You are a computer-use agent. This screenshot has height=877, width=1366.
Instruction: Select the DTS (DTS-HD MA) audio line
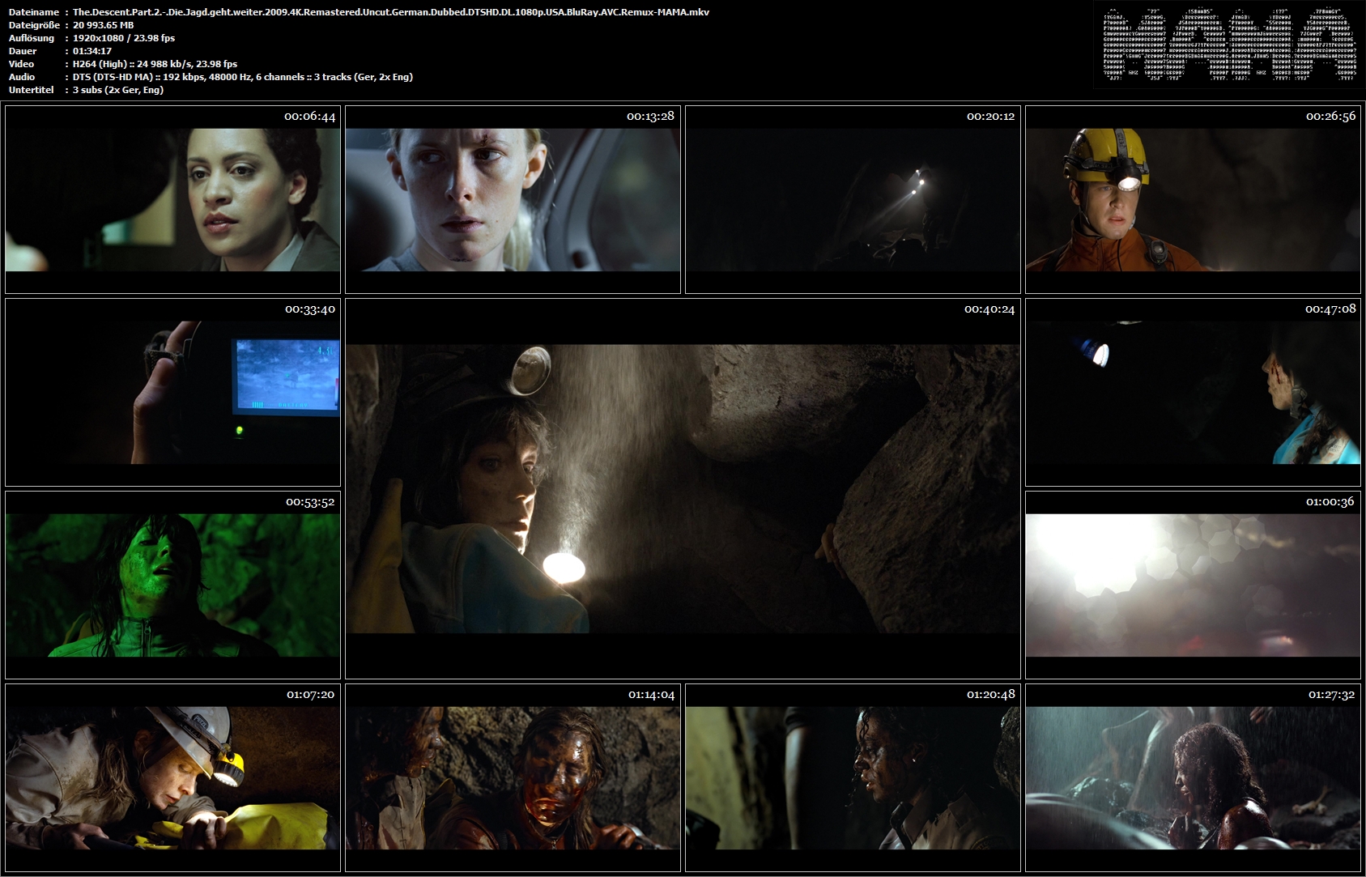243,77
